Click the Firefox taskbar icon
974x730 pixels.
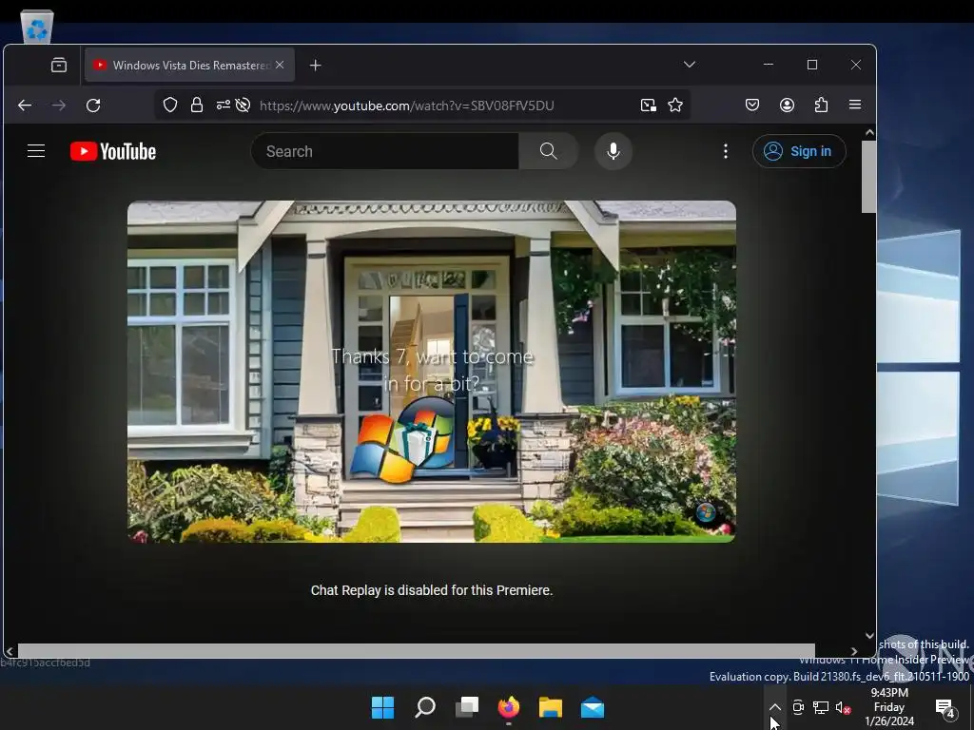[509, 707]
